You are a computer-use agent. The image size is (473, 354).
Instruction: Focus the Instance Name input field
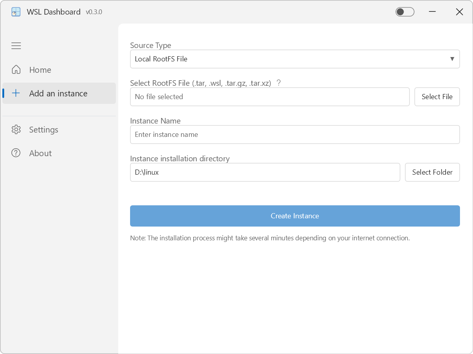point(295,135)
